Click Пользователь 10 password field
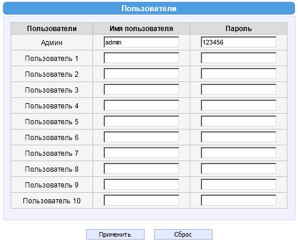 238,200
